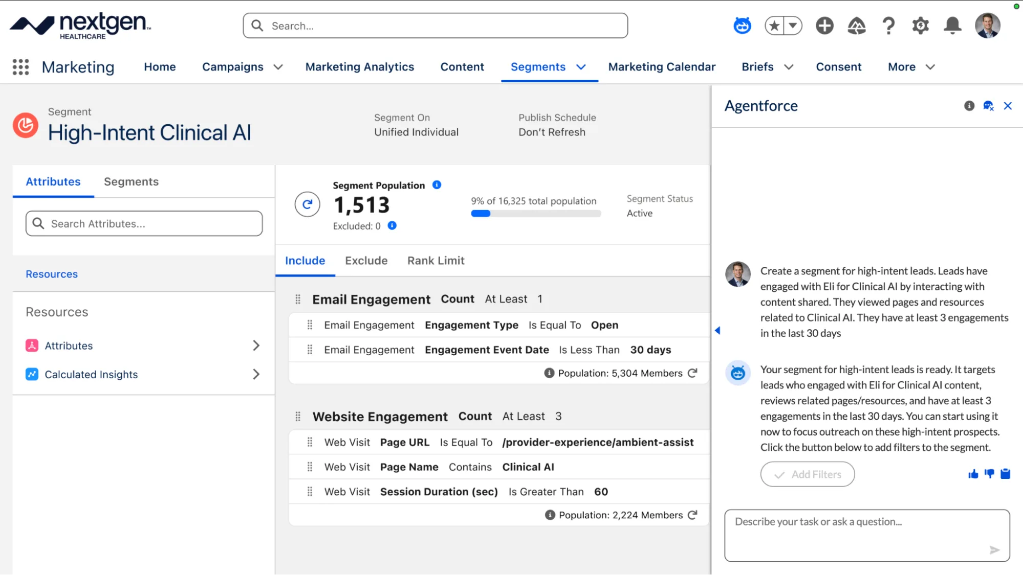Click the Calculated Insights icon

32,374
